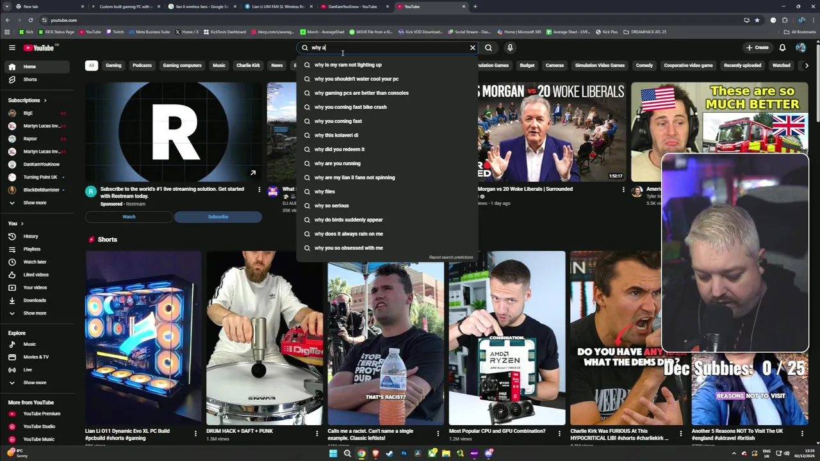This screenshot has width=820, height=461.
Task: Choose suggestion 'why do birds suddenly appear'
Action: point(387,220)
